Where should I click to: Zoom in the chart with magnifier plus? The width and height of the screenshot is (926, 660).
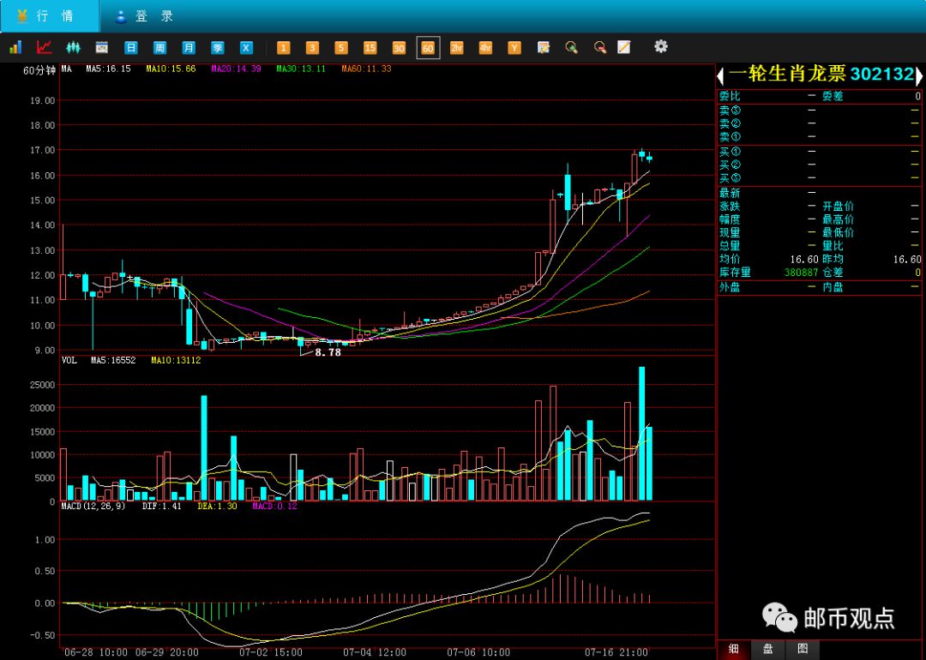click(571, 47)
